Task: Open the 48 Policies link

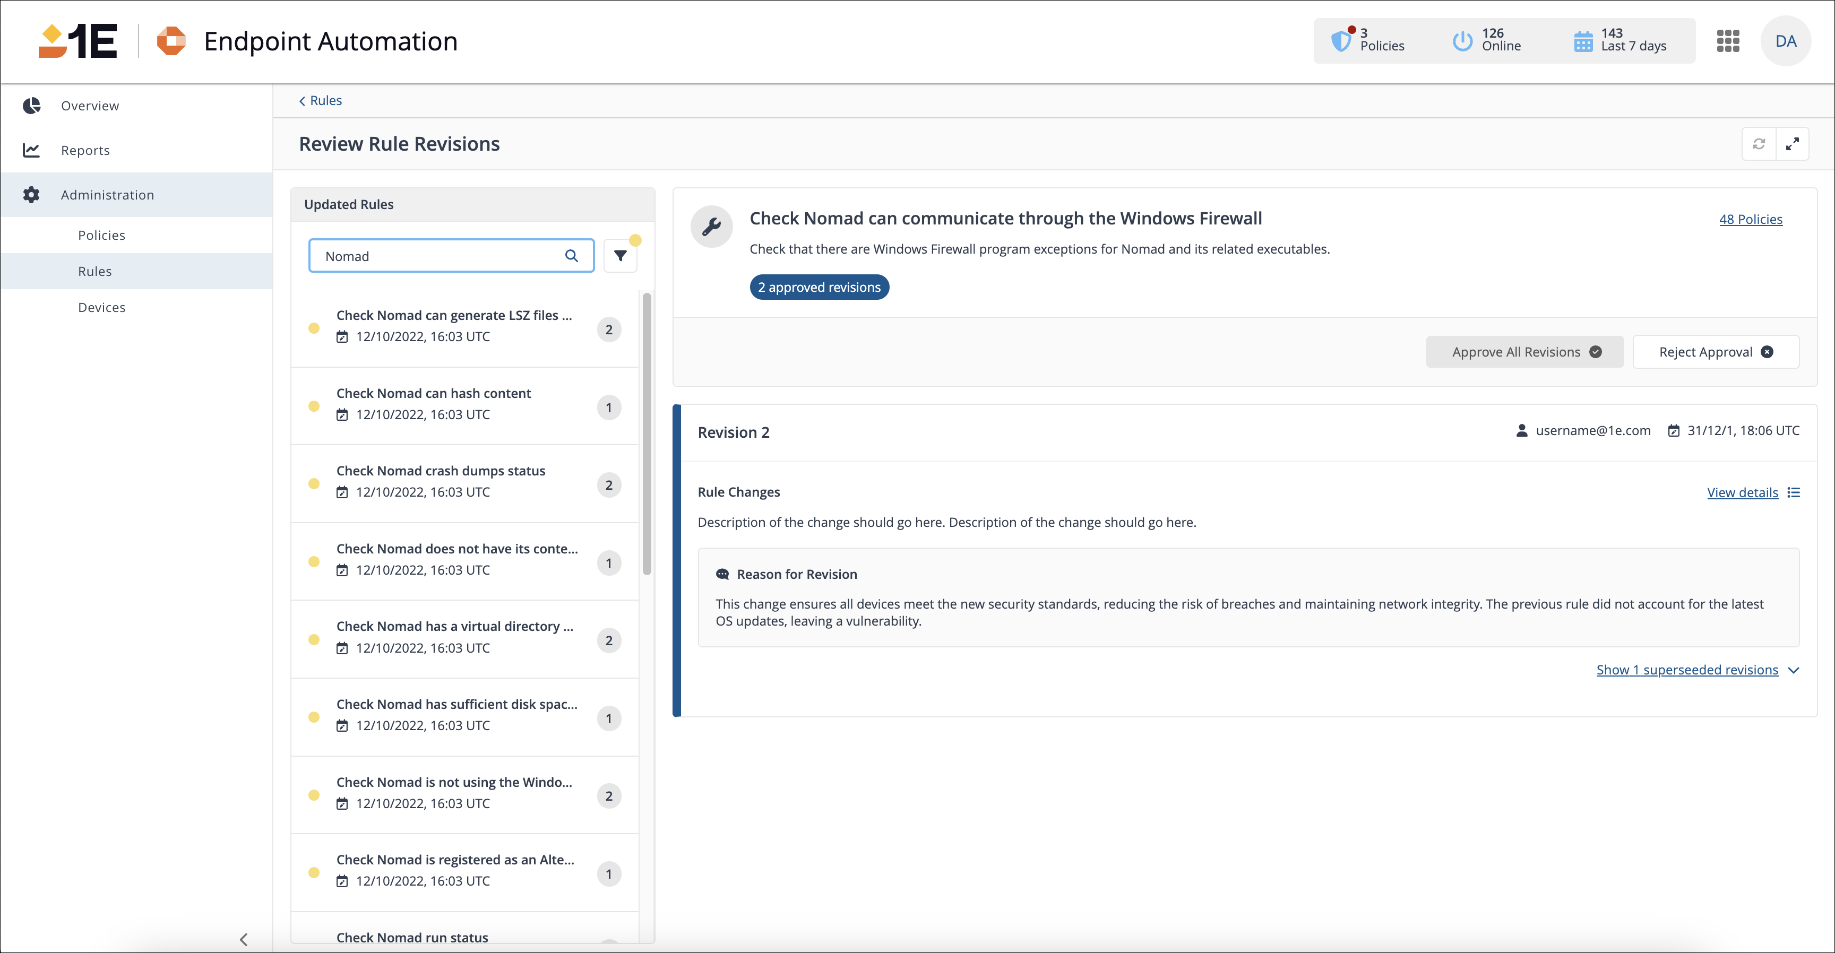Action: click(x=1750, y=219)
